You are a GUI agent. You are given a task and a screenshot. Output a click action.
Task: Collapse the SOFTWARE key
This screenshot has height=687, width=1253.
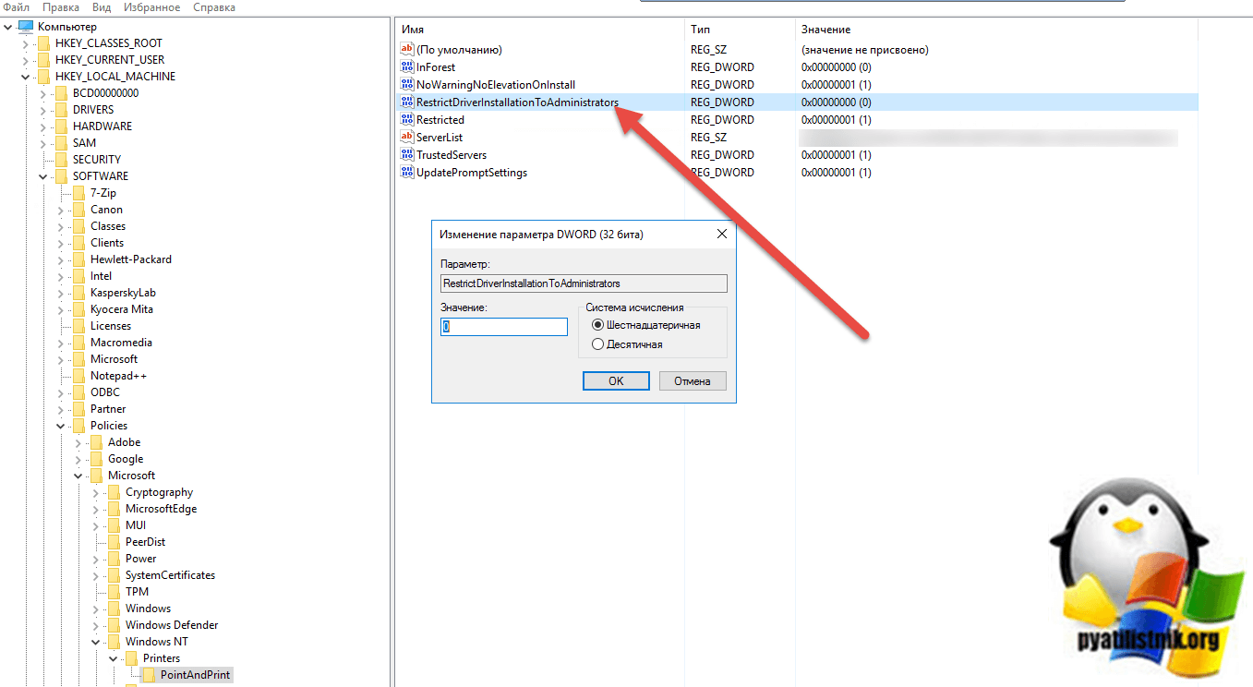[x=43, y=176]
